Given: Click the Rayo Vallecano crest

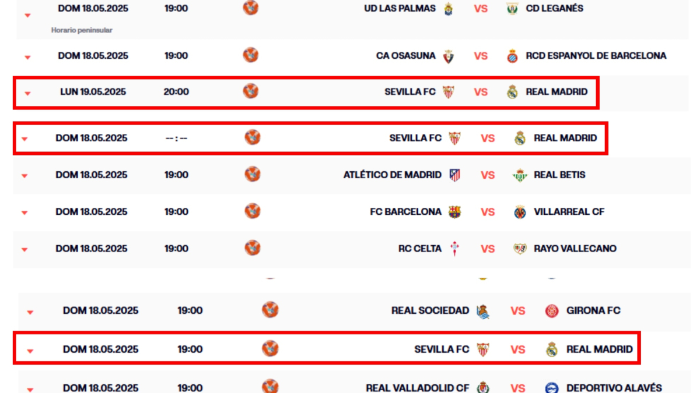Looking at the screenshot, I should click(x=520, y=249).
